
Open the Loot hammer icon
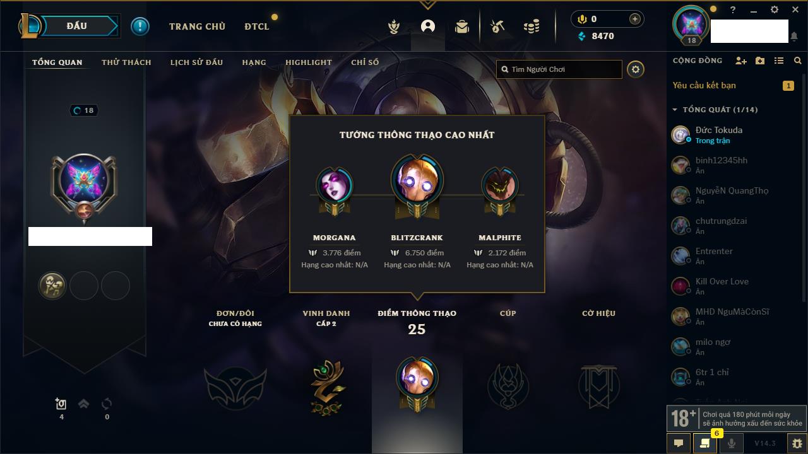pos(498,26)
